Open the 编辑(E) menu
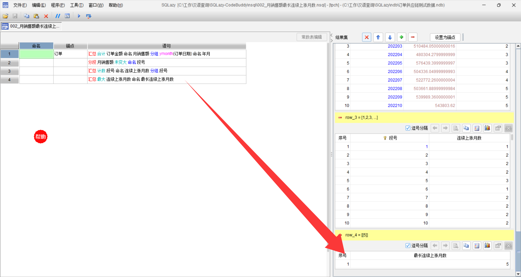Screen dimensions: 521x277 39,5
